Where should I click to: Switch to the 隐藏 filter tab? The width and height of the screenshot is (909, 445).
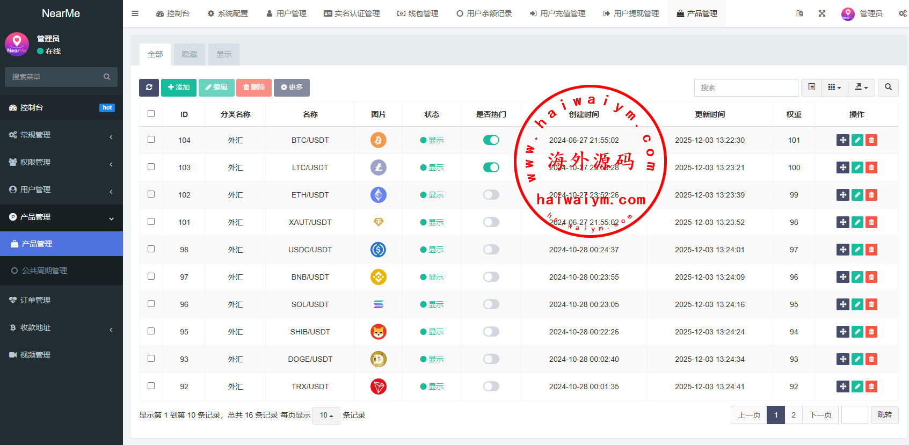pos(190,55)
